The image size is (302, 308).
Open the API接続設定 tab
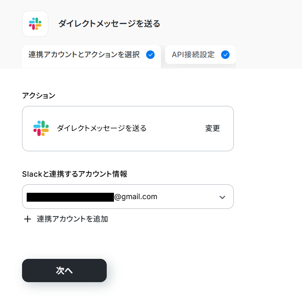tap(193, 55)
